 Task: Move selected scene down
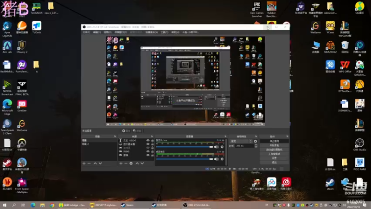pyautogui.click(x=100, y=163)
